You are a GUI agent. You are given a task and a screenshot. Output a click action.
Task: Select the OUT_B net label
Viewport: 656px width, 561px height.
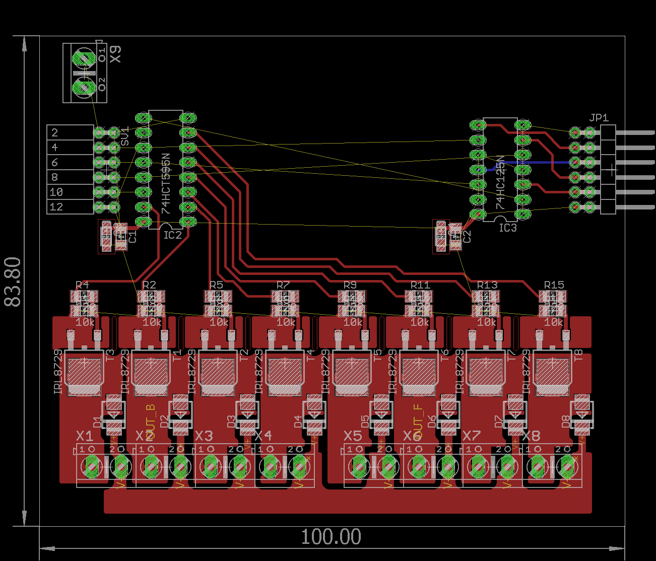(150, 422)
